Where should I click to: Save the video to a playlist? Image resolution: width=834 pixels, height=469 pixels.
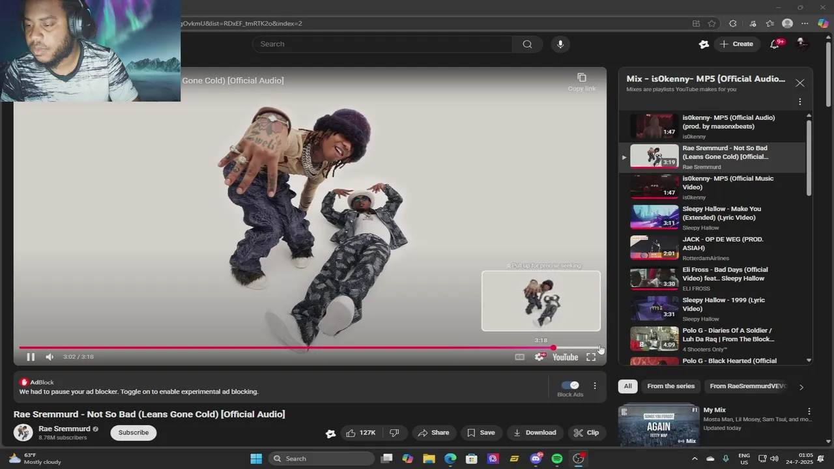coord(481,433)
